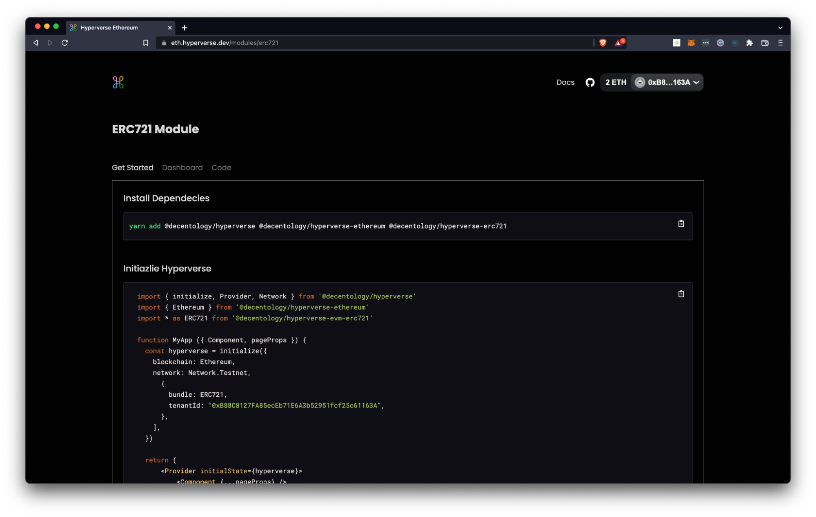
Task: Click the Install Dependecies heading
Action: coord(166,198)
